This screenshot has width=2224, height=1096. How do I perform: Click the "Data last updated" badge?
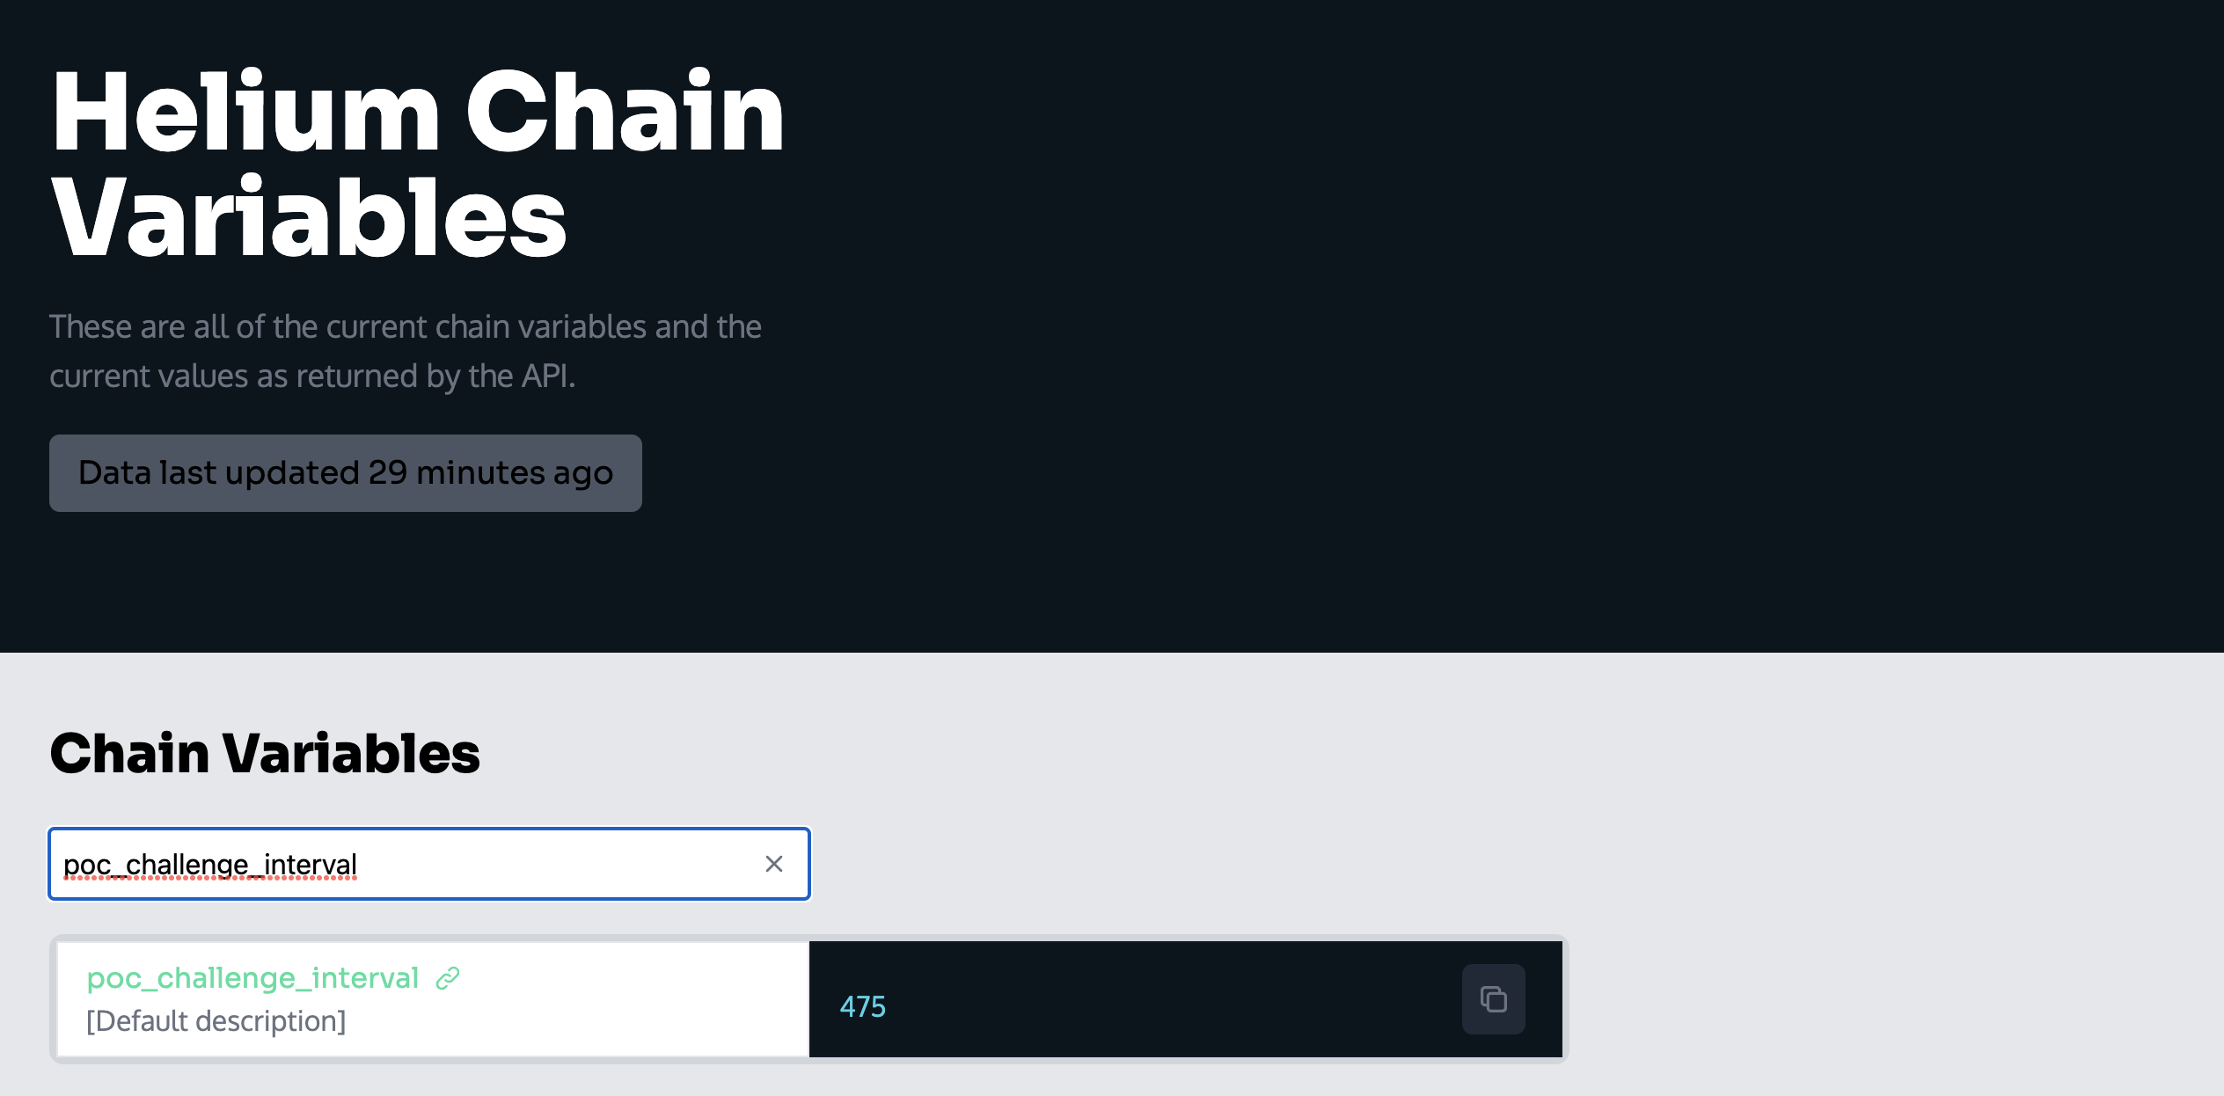345,473
